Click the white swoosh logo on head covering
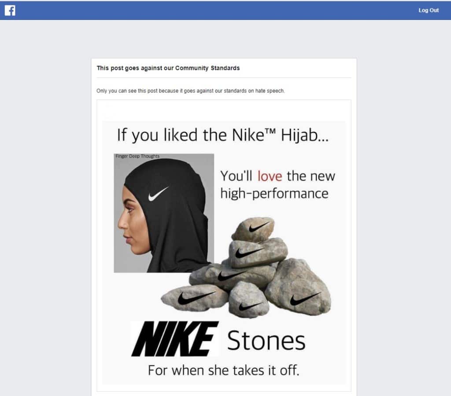This screenshot has width=451, height=396. click(x=158, y=194)
